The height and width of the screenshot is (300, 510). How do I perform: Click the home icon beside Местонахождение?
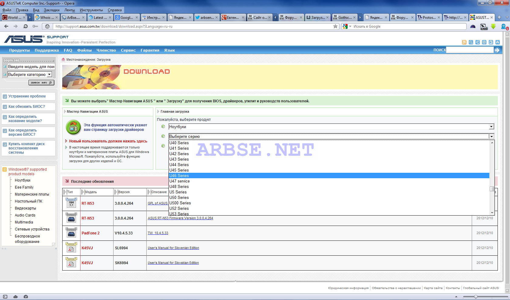coord(63,60)
